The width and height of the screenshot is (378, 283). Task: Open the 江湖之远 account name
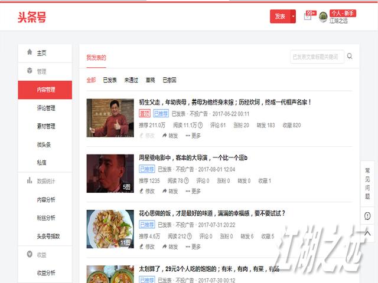338,21
